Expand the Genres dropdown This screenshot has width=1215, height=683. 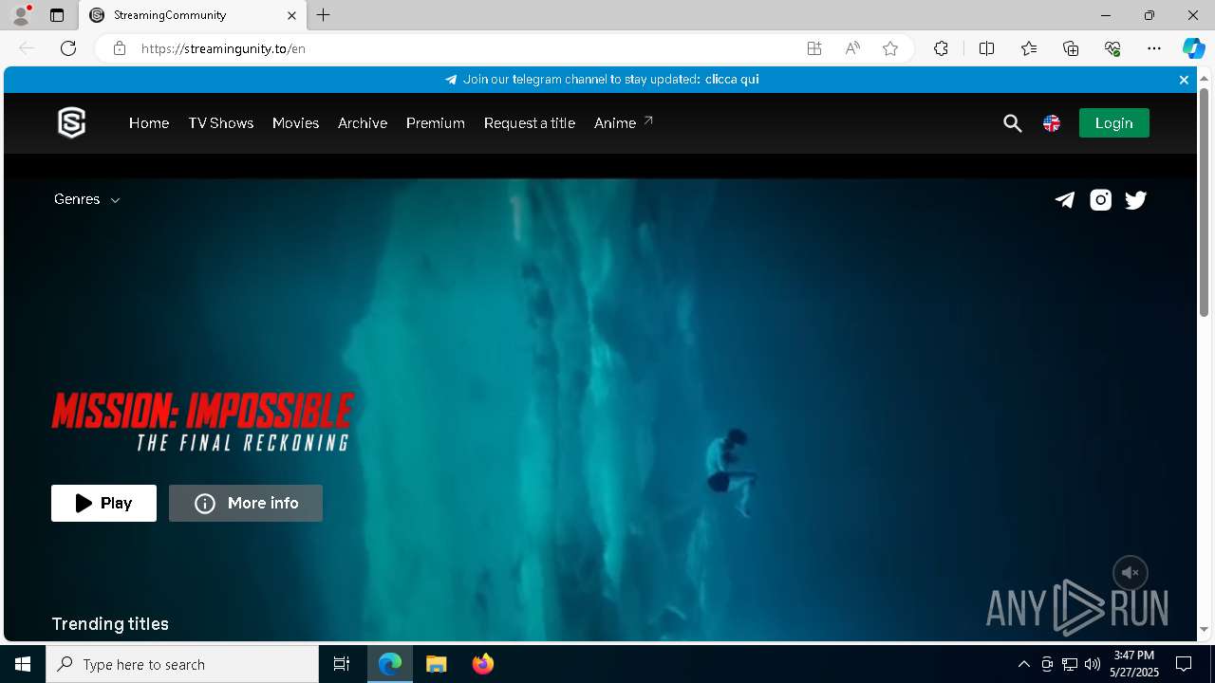(87, 199)
